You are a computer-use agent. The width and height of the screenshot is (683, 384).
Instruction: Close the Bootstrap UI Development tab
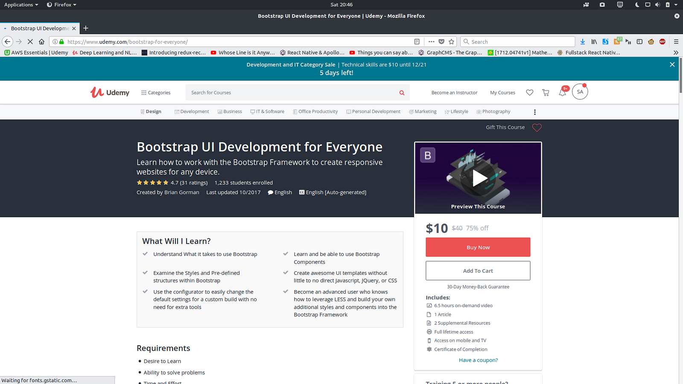(74, 28)
